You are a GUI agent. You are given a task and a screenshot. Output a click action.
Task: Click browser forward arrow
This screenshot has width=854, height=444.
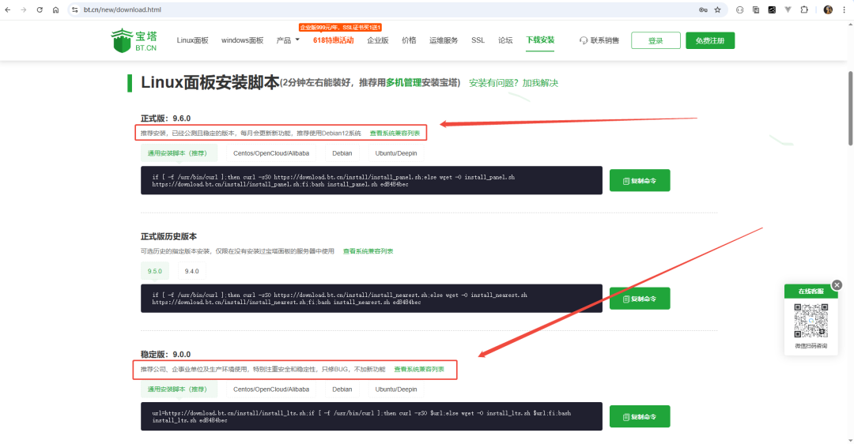coord(24,9)
